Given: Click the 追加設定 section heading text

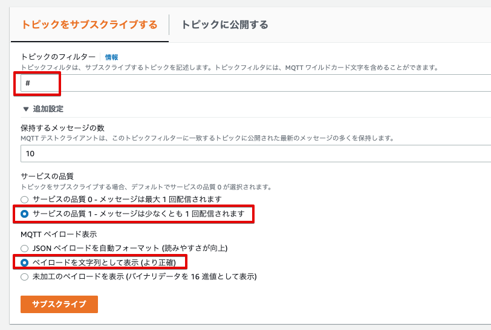Looking at the screenshot, I should point(48,109).
